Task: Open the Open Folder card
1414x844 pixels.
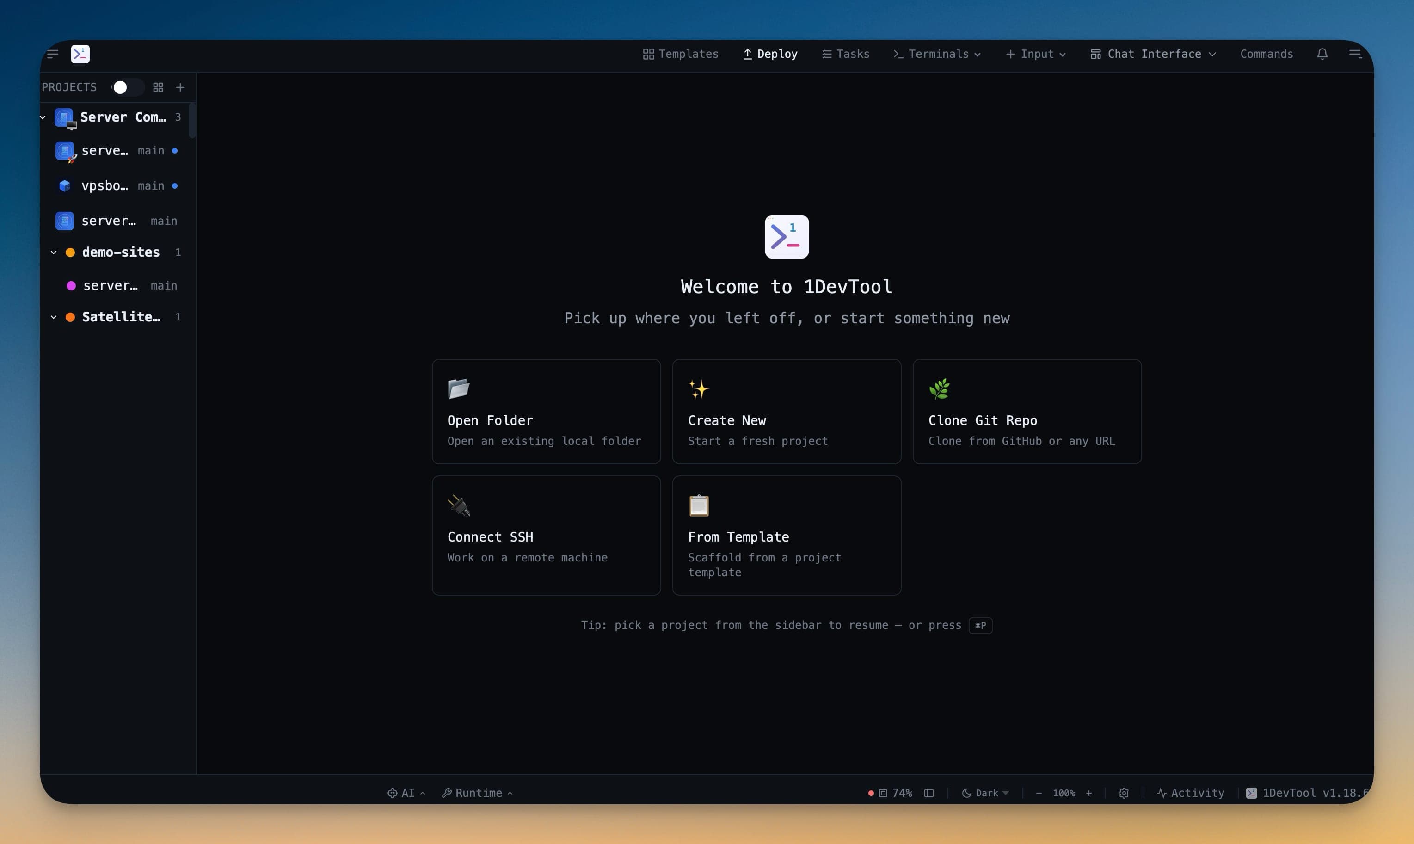Action: 546,411
